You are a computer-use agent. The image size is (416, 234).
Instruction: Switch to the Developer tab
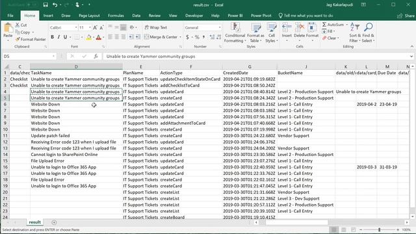pos(194,16)
